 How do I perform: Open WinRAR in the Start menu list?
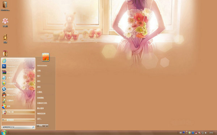[18, 72]
